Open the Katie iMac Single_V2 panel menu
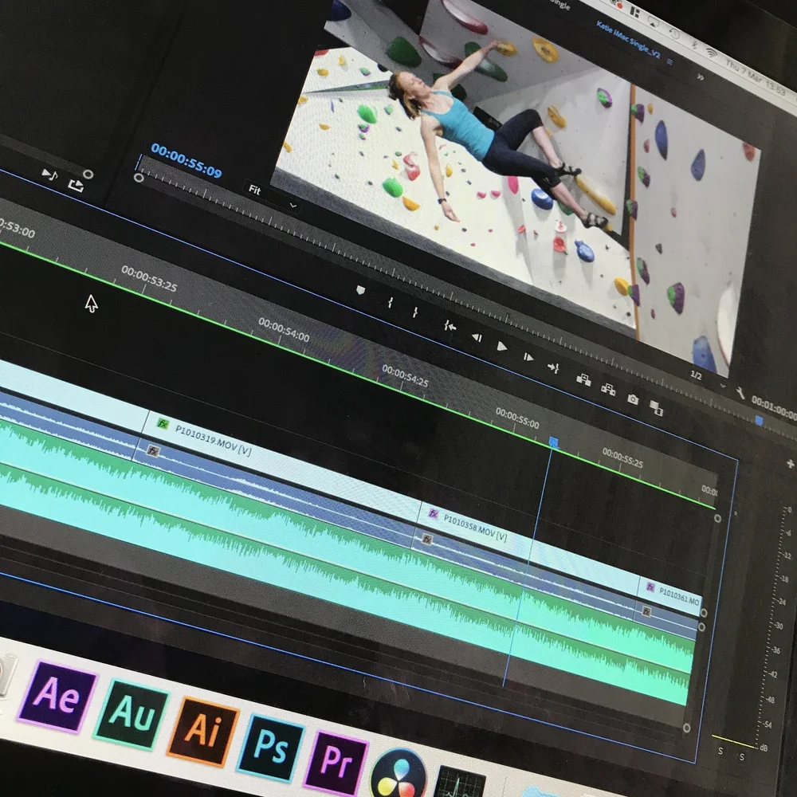Screen dimensions: 797x797 670,62
